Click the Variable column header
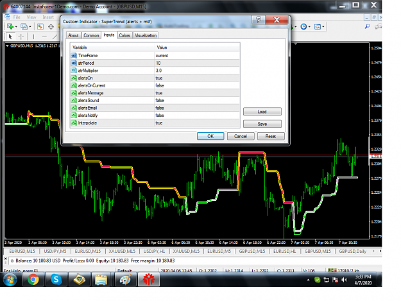The height and width of the screenshot is (301, 401). 112,47
